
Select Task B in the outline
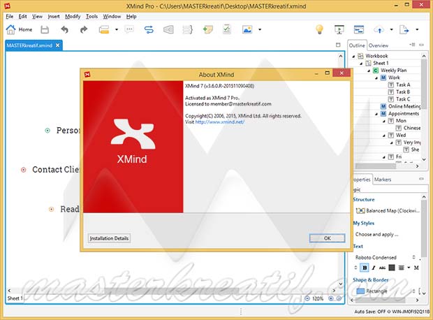403,92
